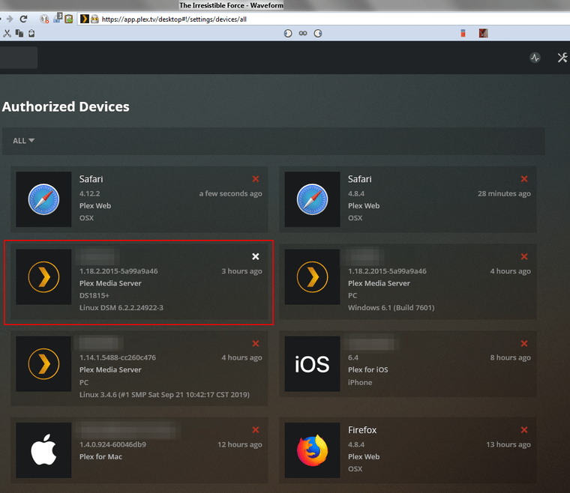Click the "Firefox" device name

point(362,430)
